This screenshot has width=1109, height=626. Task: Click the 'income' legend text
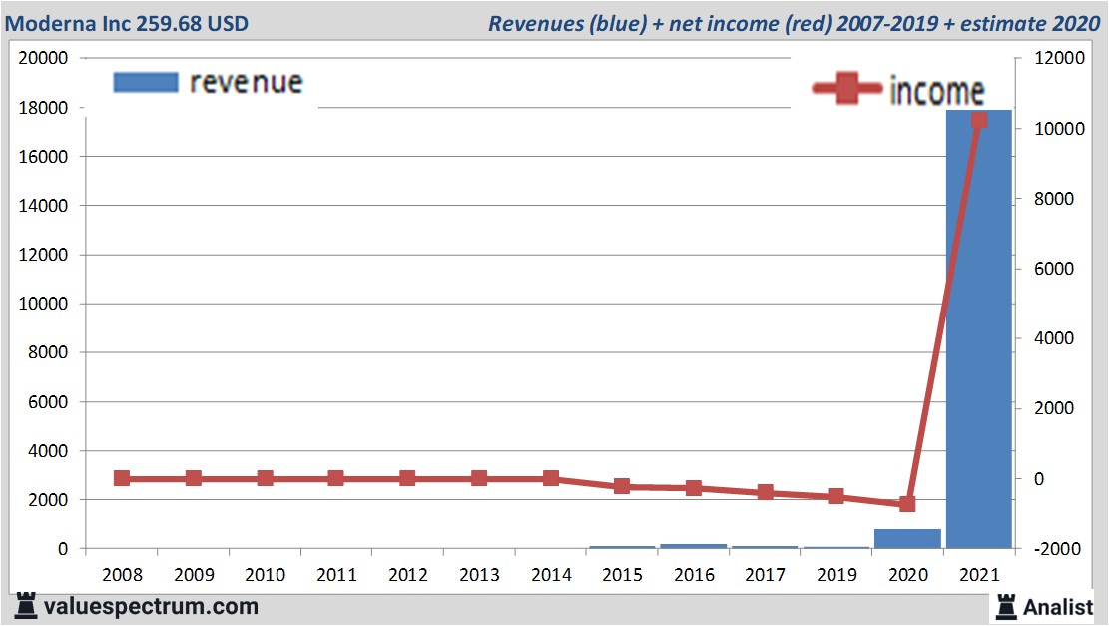pos(936,91)
